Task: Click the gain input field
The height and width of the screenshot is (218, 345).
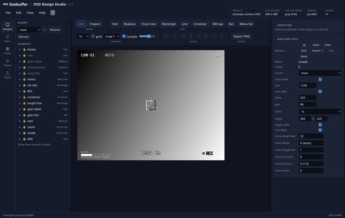Action: 308,105
